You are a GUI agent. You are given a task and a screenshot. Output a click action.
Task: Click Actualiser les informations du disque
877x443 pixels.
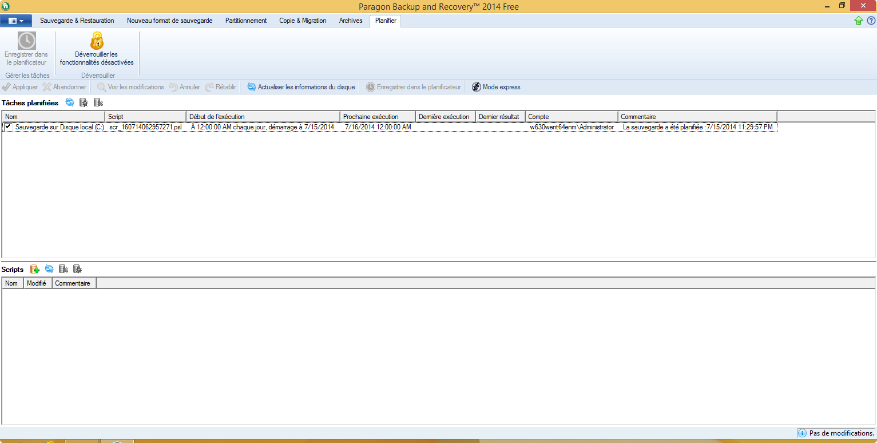301,87
